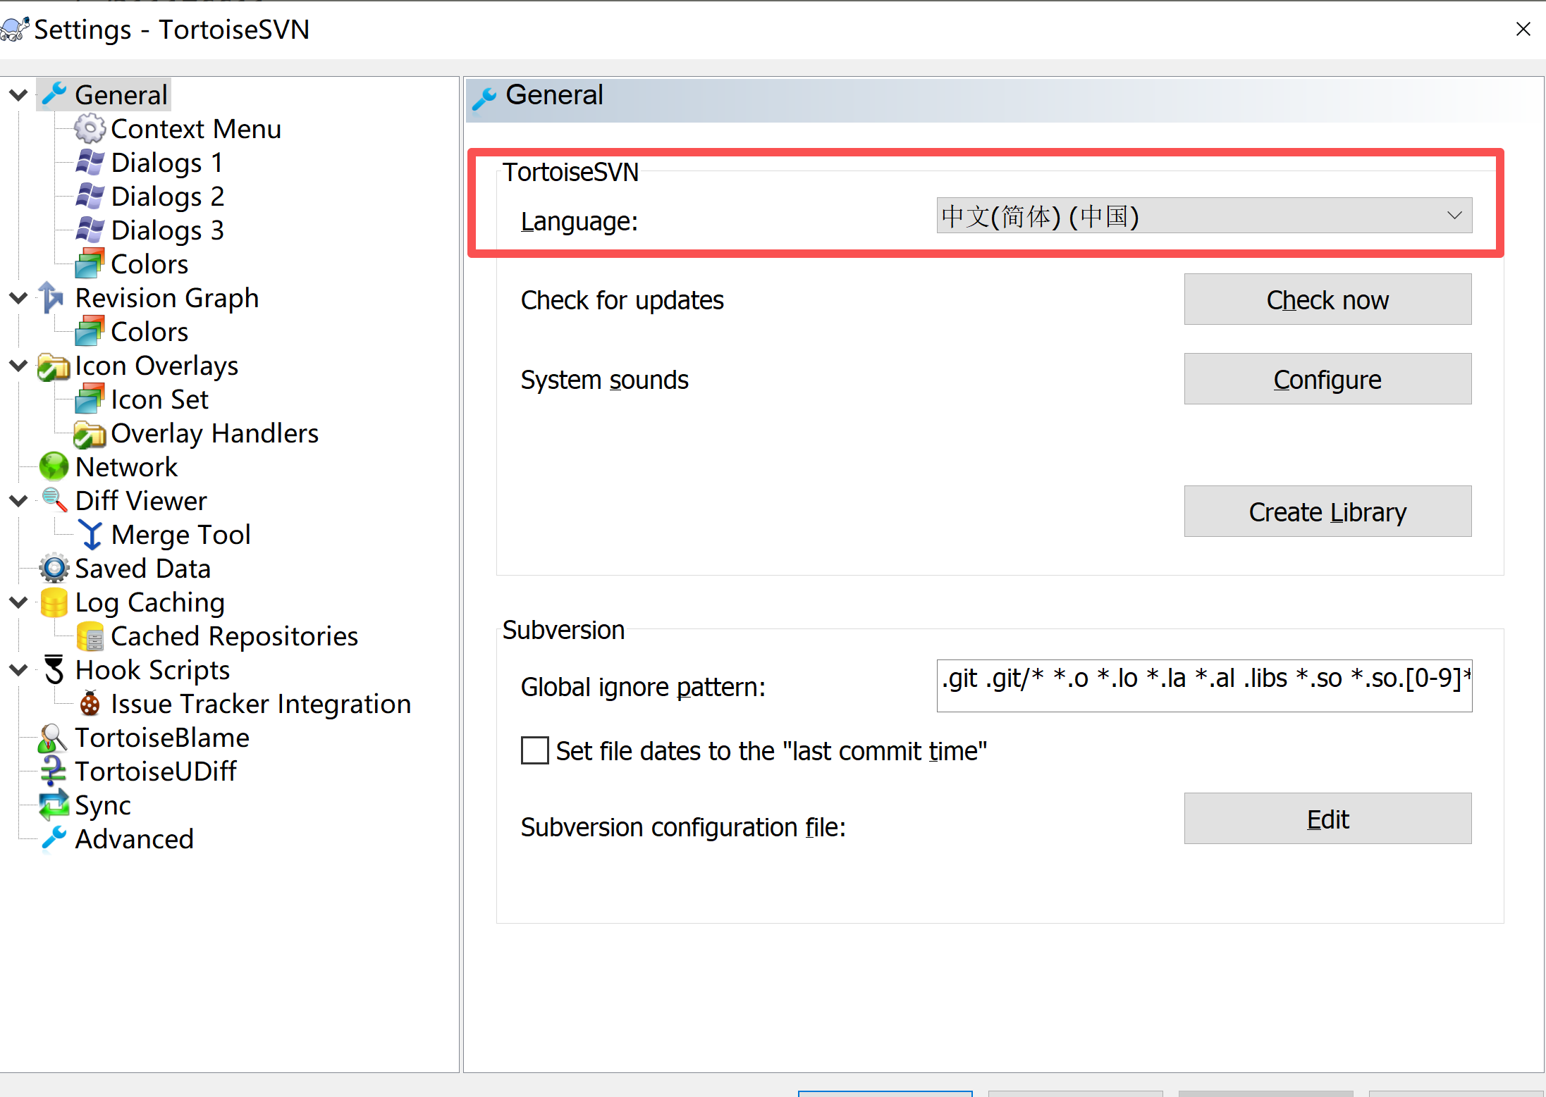
Task: Open the Icon Overlays folder icon
Action: pos(54,366)
